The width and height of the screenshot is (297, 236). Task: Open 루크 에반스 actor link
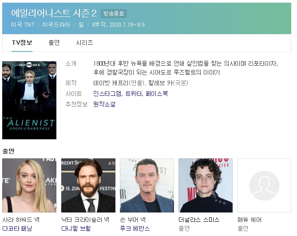click(135, 228)
